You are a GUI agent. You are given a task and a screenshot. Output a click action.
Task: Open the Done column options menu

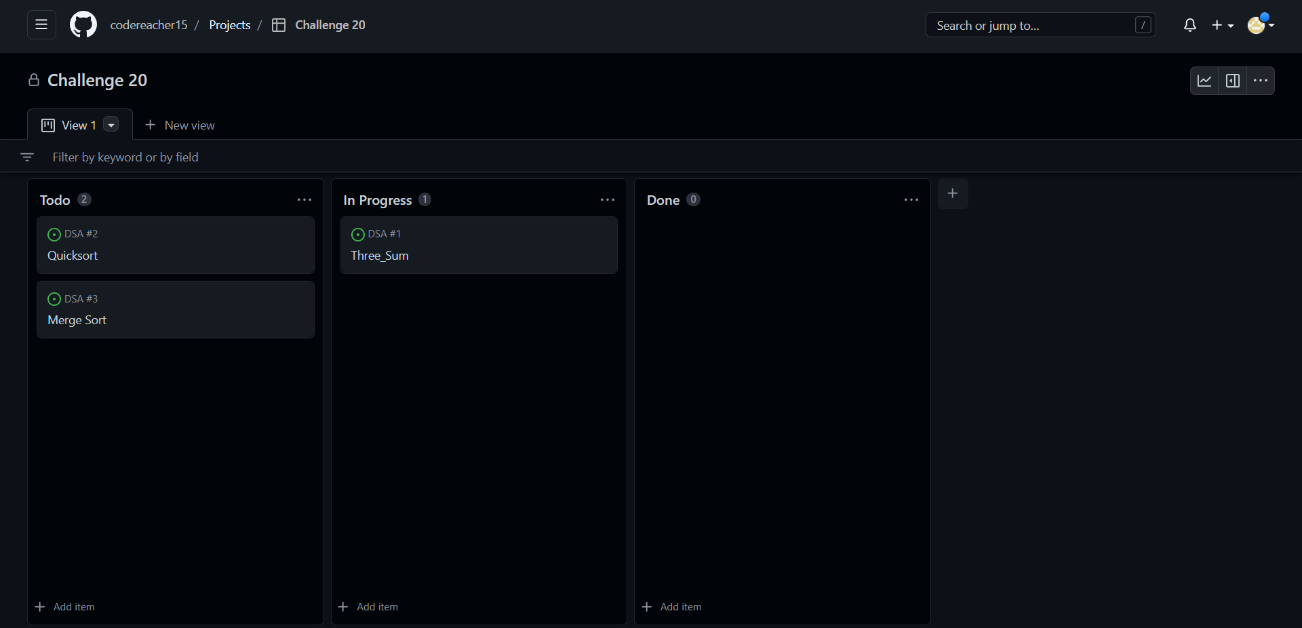pos(911,200)
